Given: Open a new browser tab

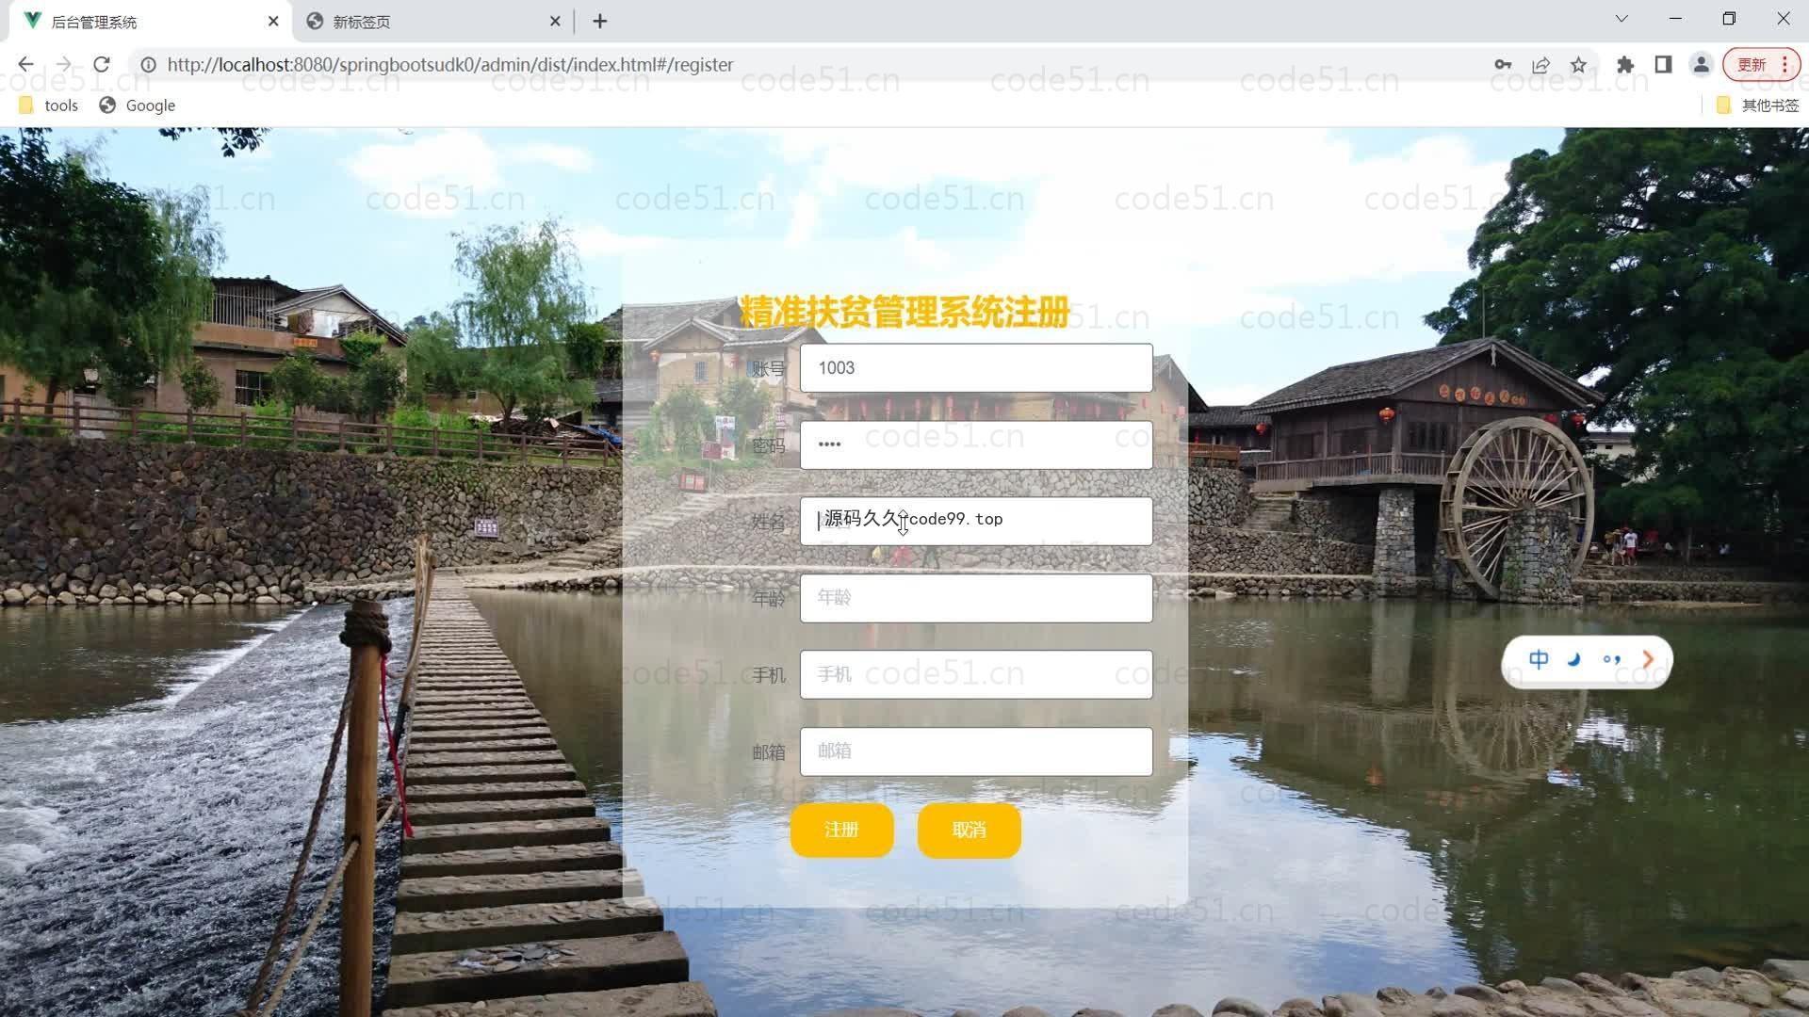Looking at the screenshot, I should [x=600, y=21].
